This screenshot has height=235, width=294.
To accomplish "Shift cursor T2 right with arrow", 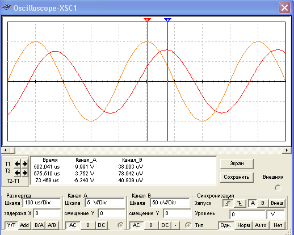I will tap(25, 173).
